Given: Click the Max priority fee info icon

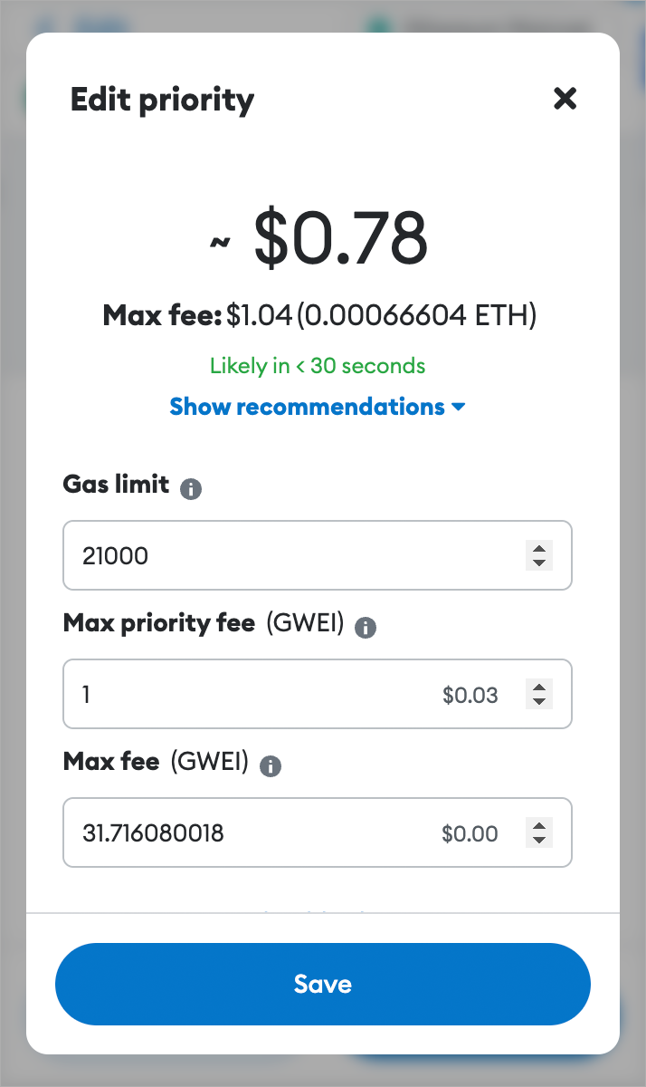Looking at the screenshot, I should click(366, 628).
